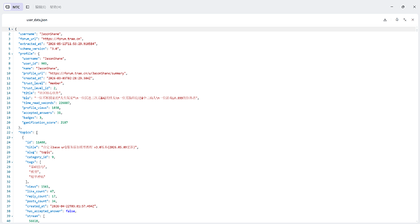The image size is (420, 224).
Task: Click the "trust_level_id": 2 line
Action: pyautogui.click(x=40, y=88)
